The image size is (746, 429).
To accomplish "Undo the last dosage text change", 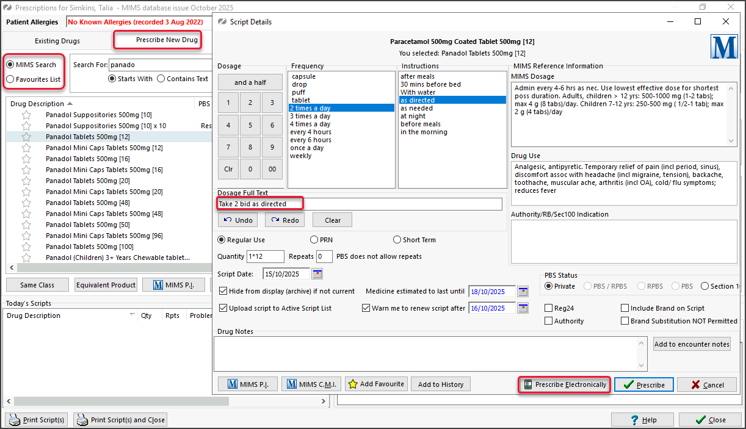I will point(237,220).
